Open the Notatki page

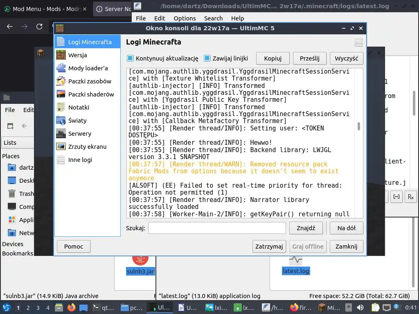(88, 108)
